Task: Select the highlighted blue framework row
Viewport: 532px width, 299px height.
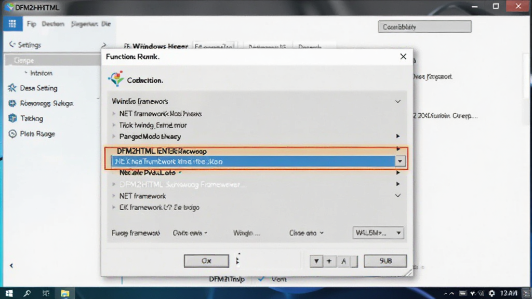Action: pyautogui.click(x=253, y=161)
